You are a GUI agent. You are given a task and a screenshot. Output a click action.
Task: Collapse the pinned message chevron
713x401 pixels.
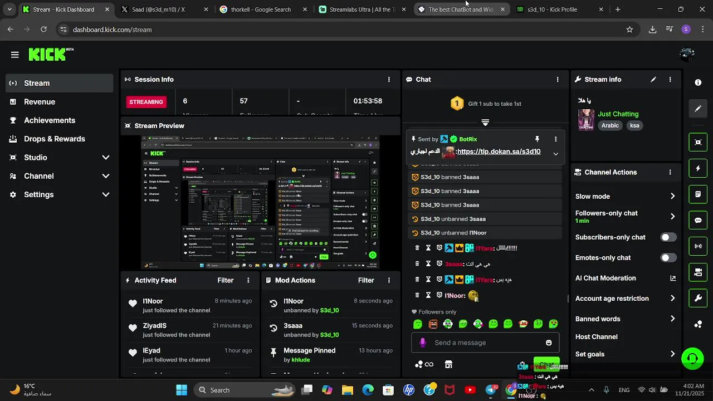(555, 153)
